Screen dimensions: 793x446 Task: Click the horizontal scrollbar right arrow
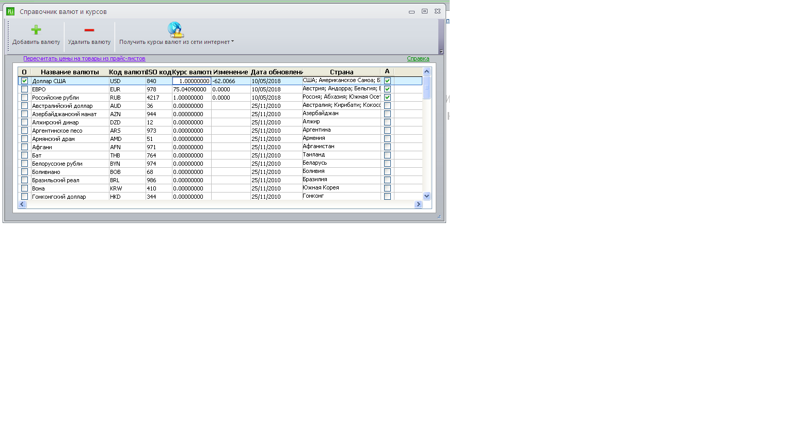418,204
